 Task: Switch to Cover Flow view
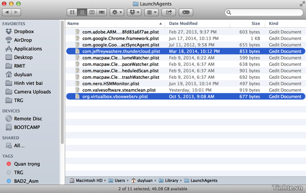pos(102,12)
